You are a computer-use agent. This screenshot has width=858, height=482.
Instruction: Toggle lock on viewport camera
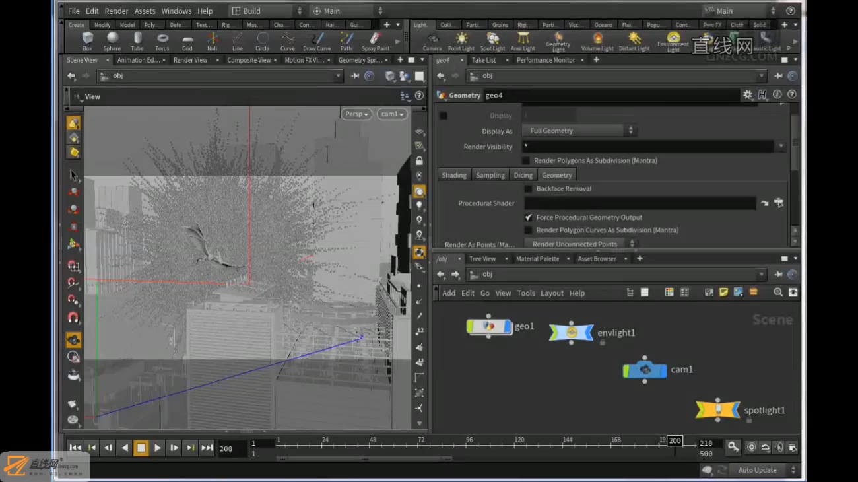coord(418,160)
